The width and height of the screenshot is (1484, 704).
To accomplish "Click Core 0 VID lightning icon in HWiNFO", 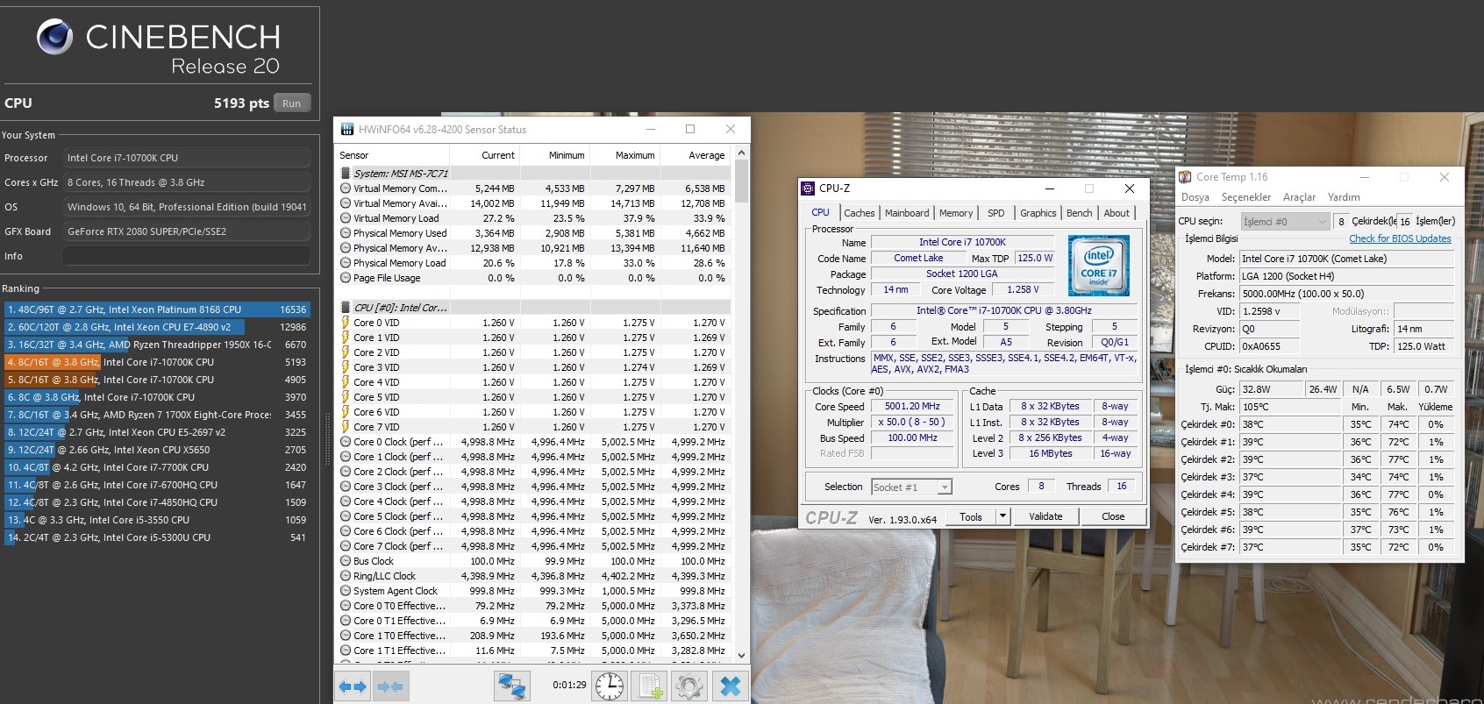I will [x=346, y=323].
